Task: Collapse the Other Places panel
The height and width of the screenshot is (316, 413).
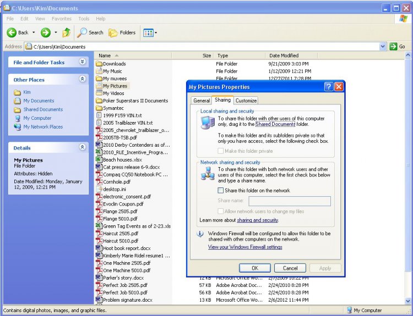Action: tap(83, 79)
